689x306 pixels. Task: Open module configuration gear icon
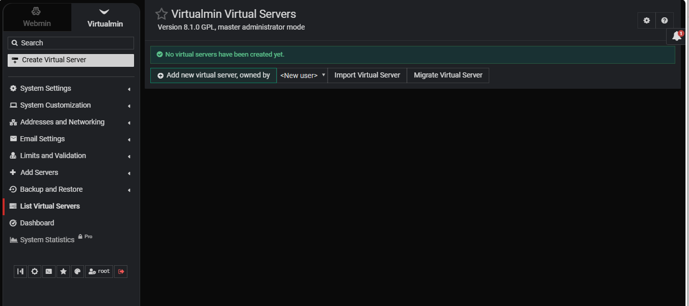pos(647,20)
